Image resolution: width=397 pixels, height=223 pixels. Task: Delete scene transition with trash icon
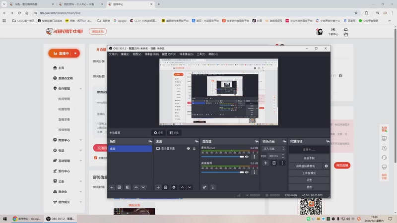274,163
